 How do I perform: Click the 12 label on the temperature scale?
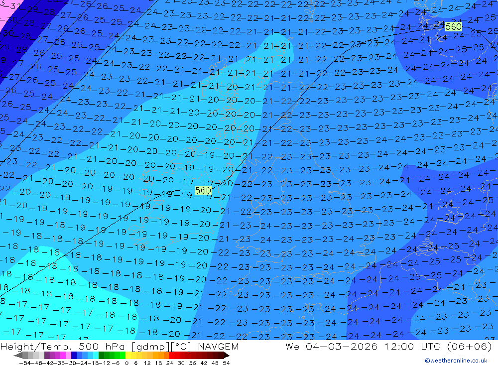[x=147, y=363]
